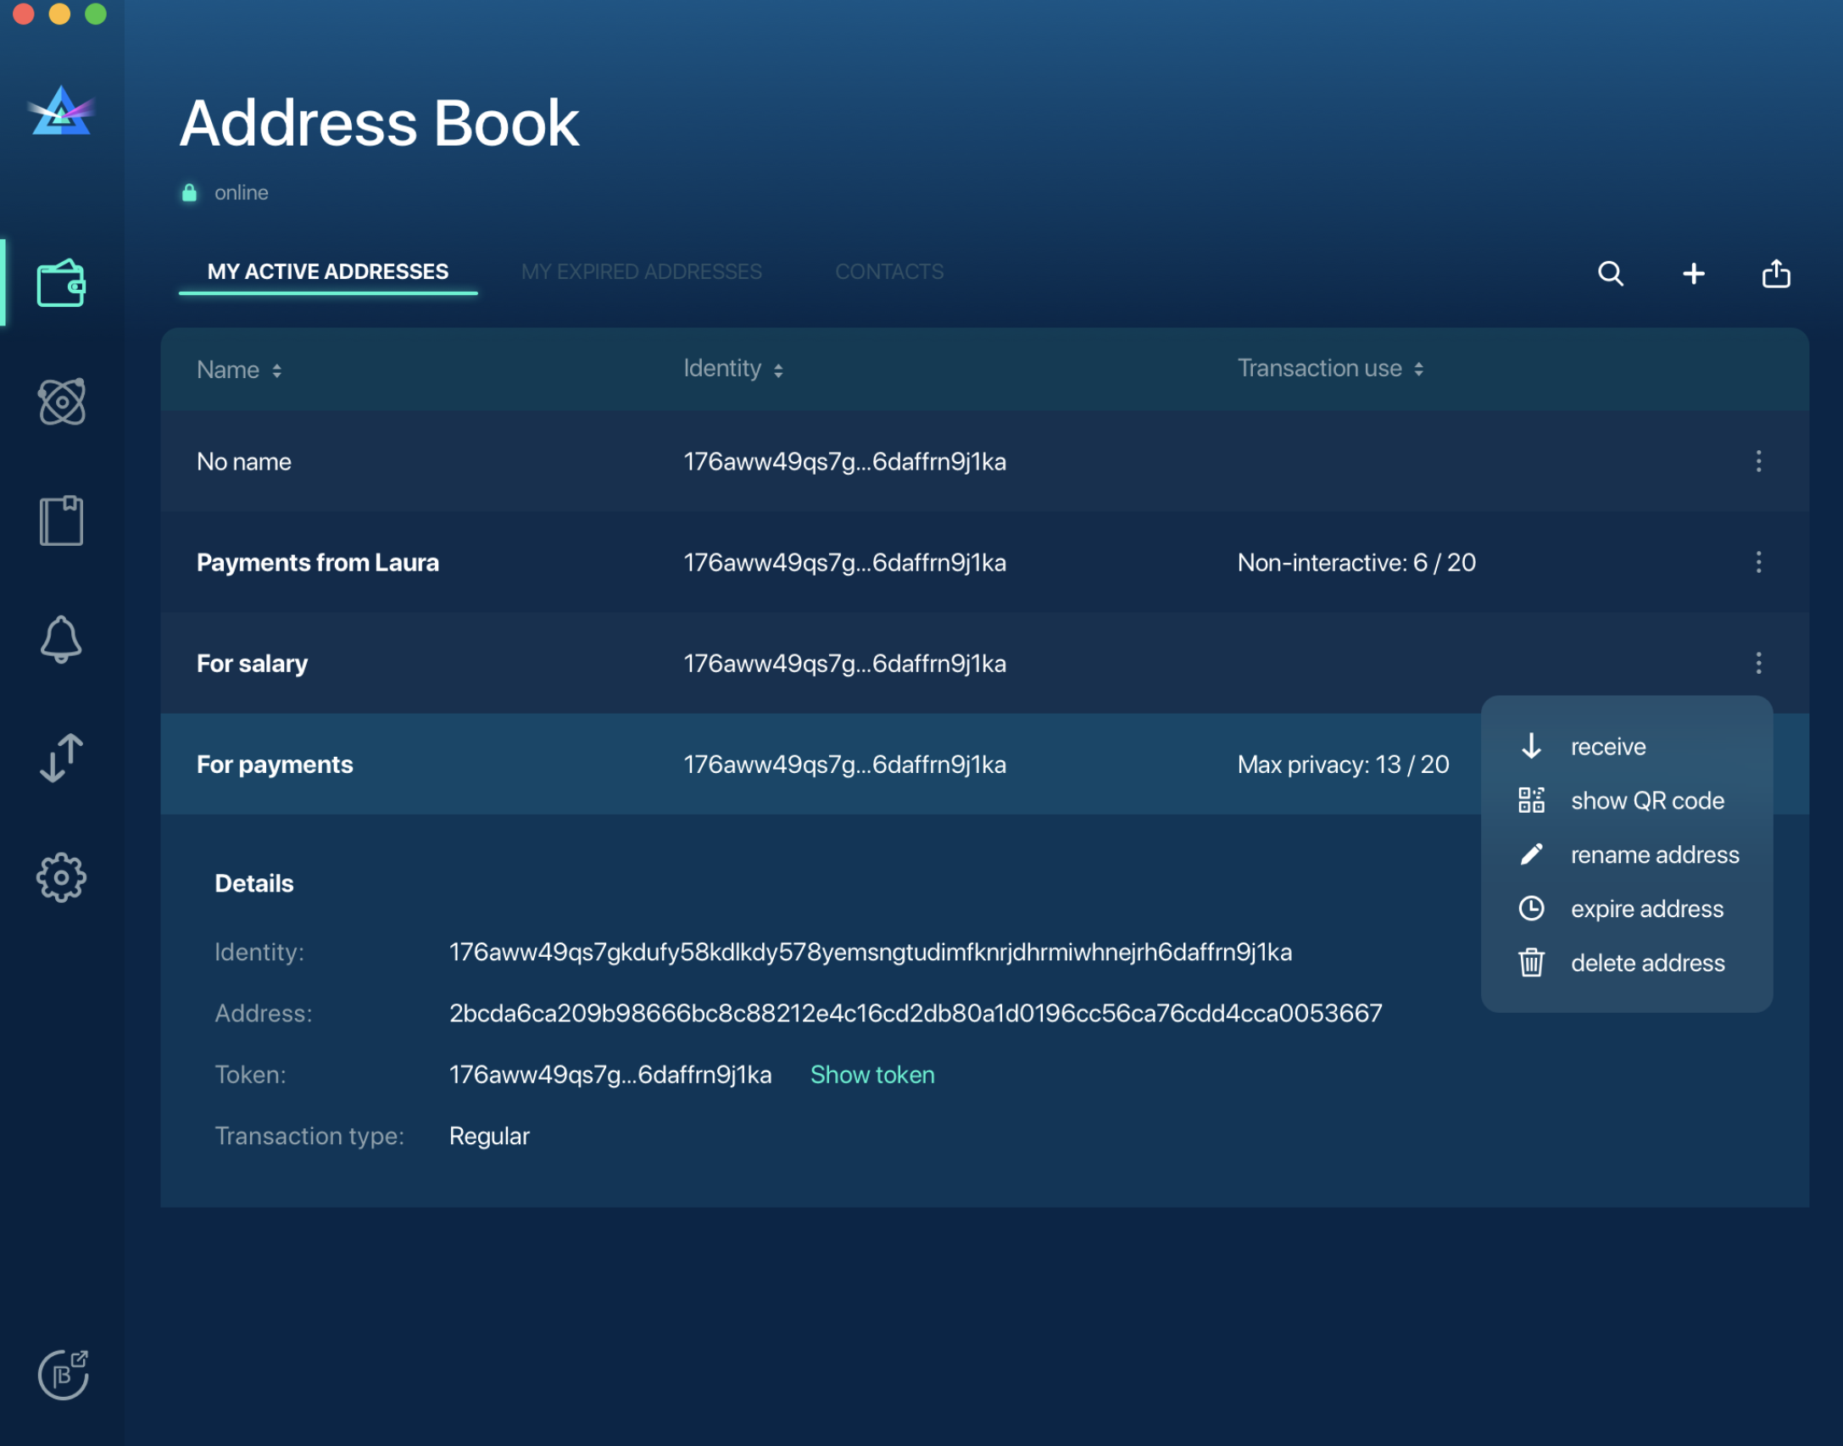Select 'receive' from the address menu
Viewport: 1843px width, 1446px height.
point(1606,746)
